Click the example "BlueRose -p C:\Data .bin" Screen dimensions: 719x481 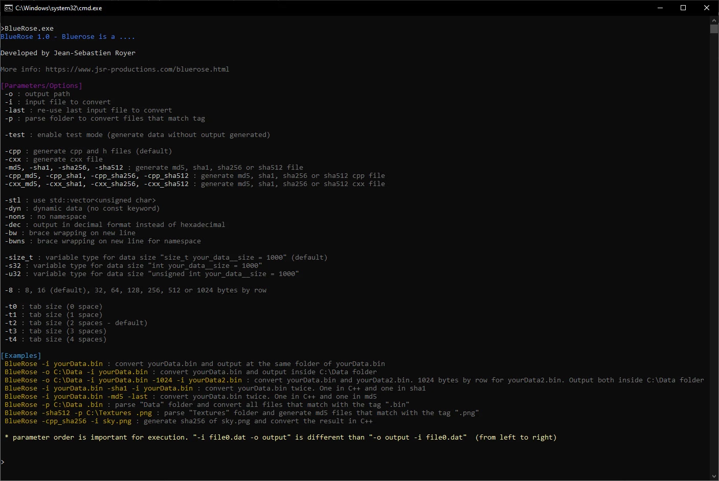[207, 404]
